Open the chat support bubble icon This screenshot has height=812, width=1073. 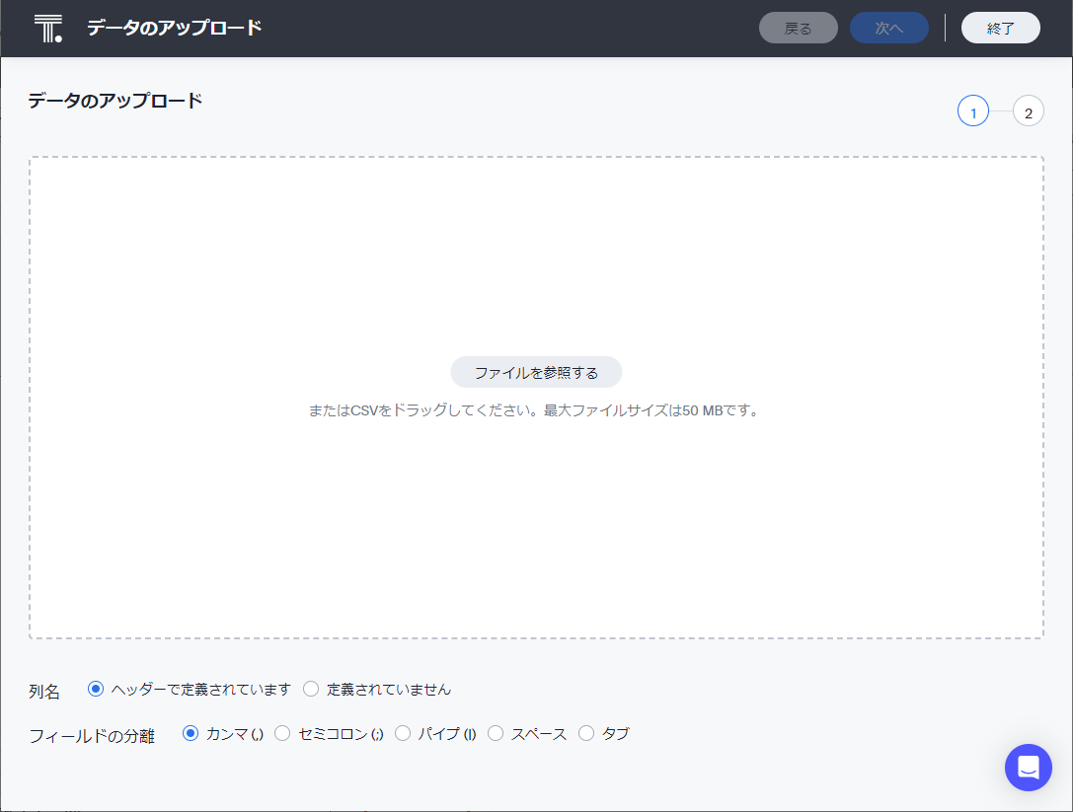coord(1028,767)
